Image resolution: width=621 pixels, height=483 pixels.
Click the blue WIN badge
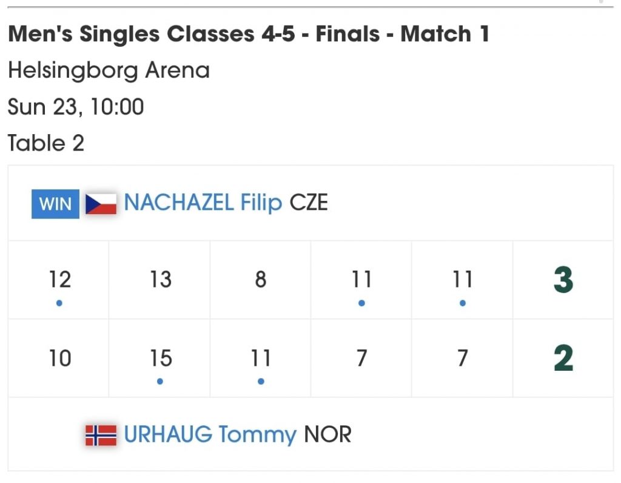tap(55, 204)
